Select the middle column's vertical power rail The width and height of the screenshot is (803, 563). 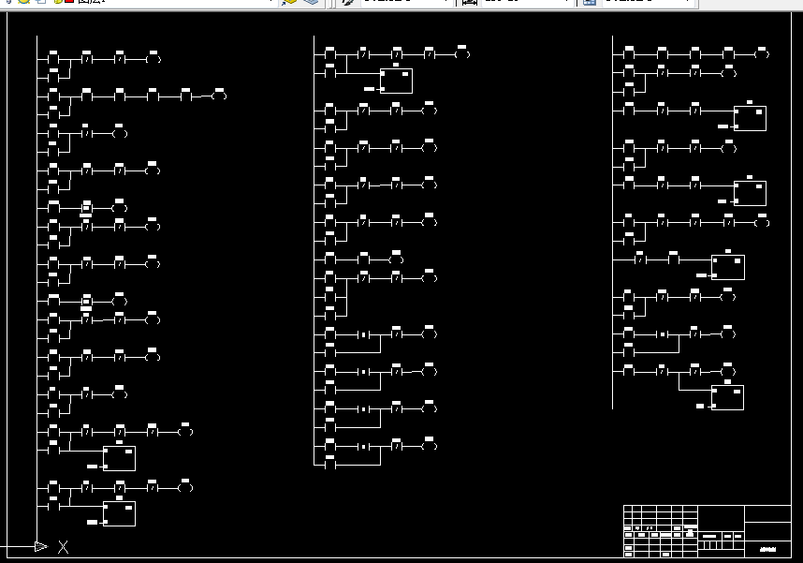tap(314, 251)
